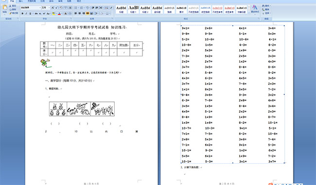Apply the Heading 1 style
The width and height of the screenshot is (316, 185).
pos(133,9)
